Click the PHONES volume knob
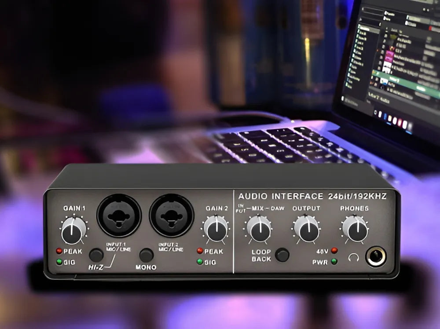Viewport: 440px width, 329px height. point(355,228)
